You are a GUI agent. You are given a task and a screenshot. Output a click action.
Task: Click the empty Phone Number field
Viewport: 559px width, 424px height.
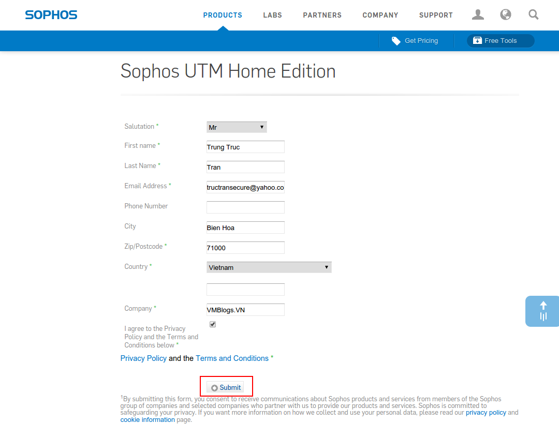pos(245,207)
